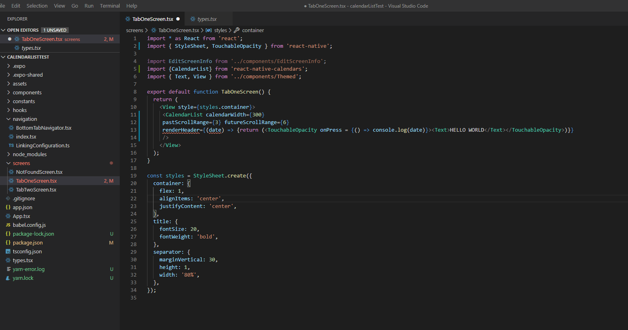Switch to the types.tsx tab
The width and height of the screenshot is (628, 330).
click(207, 18)
